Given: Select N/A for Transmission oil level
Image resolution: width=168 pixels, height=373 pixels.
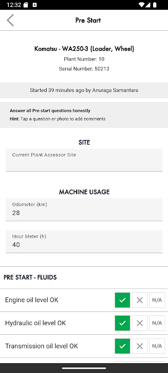Looking at the screenshot, I should [157, 346].
